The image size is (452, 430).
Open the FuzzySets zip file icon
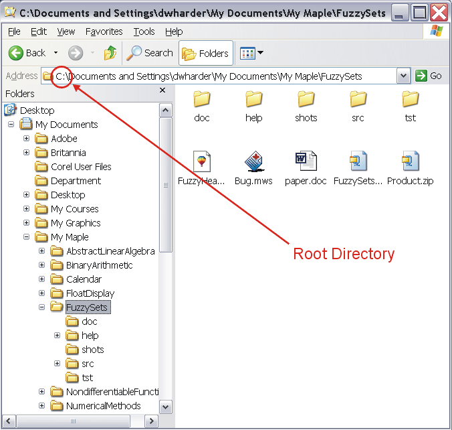(x=358, y=163)
